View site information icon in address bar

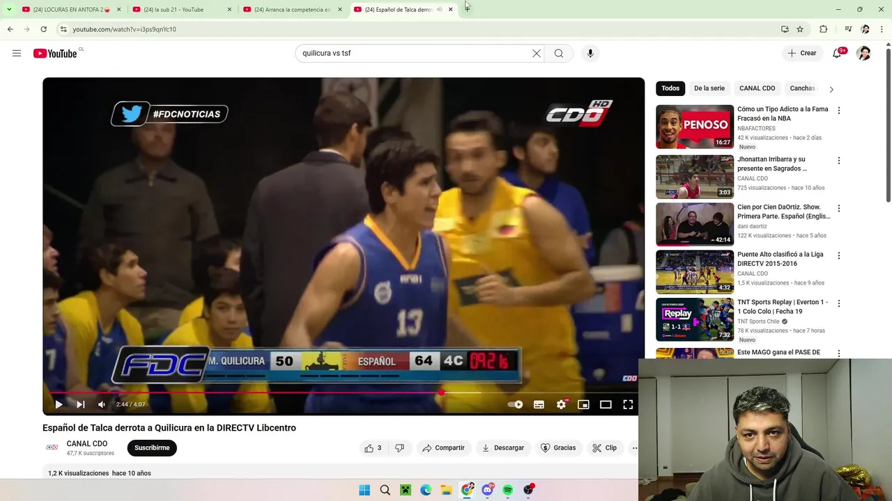click(63, 29)
